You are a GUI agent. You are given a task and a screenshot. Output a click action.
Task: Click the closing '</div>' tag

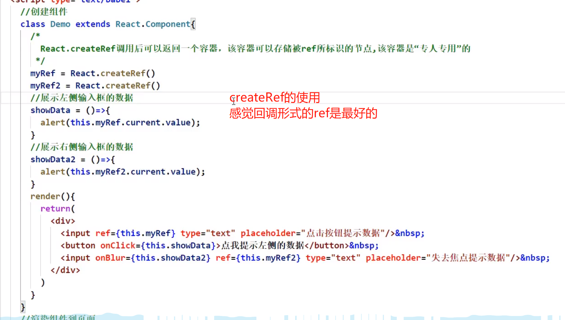click(65, 270)
